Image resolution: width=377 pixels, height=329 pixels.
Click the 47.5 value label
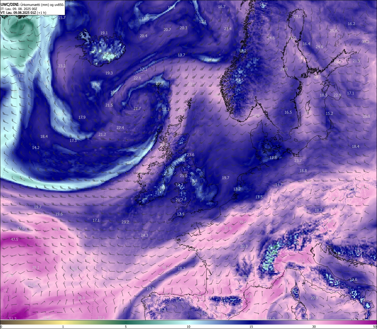pyautogui.click(x=14, y=239)
